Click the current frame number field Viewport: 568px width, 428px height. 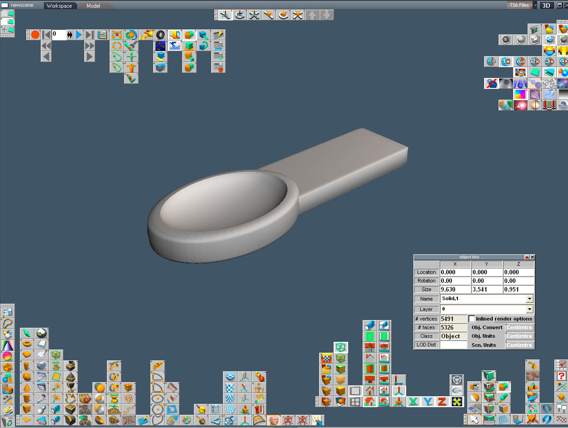59,35
